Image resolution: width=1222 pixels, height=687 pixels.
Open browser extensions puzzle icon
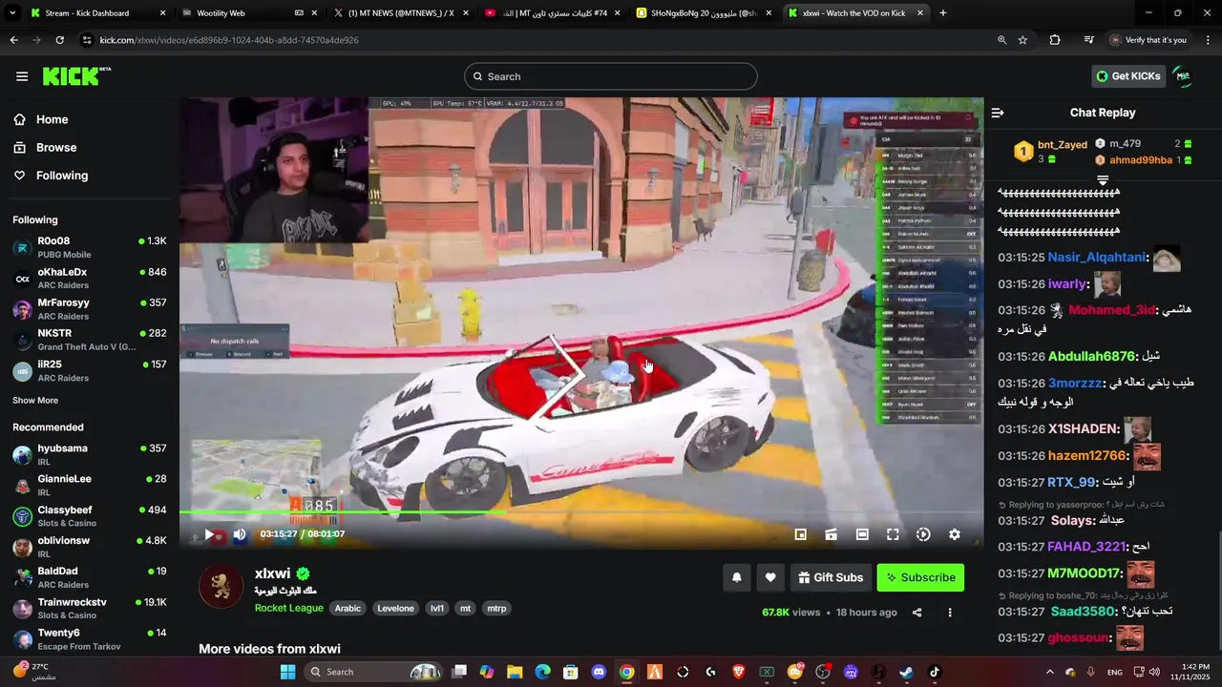pyautogui.click(x=1055, y=40)
